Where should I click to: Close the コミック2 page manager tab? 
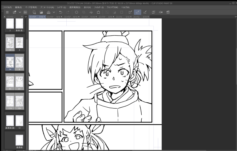(x=22, y=17)
